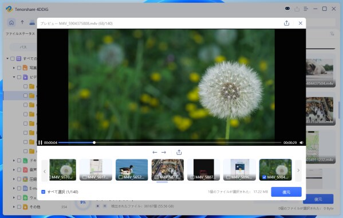Viewport: 343px width, 218px height.
Task: Go to next file with right arrow
Action: [x=164, y=152]
